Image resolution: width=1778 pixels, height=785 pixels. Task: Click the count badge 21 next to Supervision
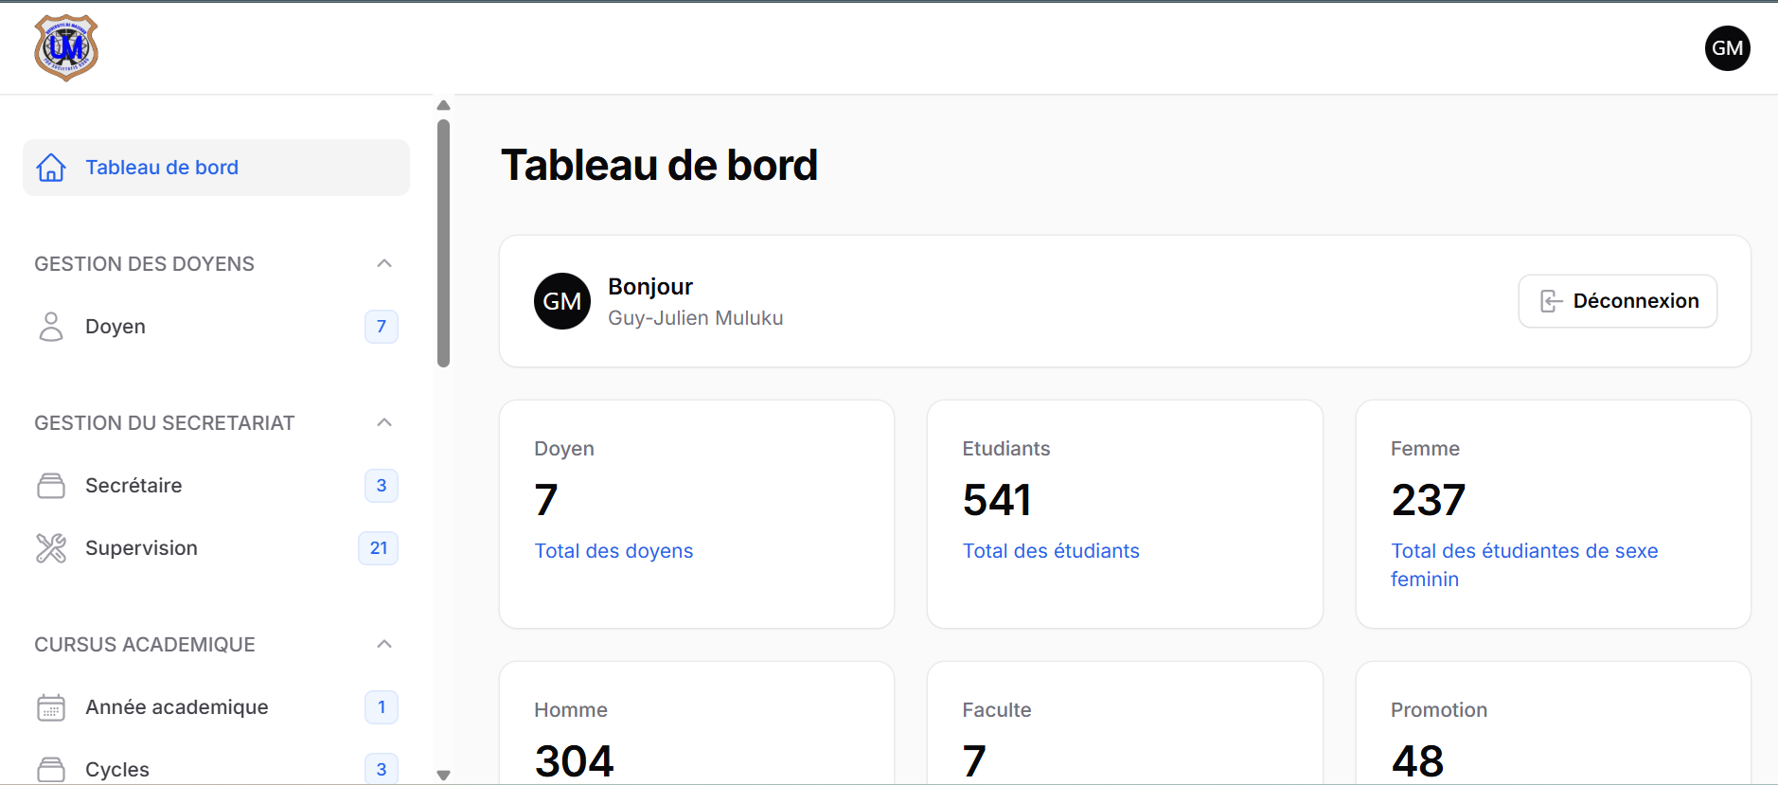tap(378, 547)
